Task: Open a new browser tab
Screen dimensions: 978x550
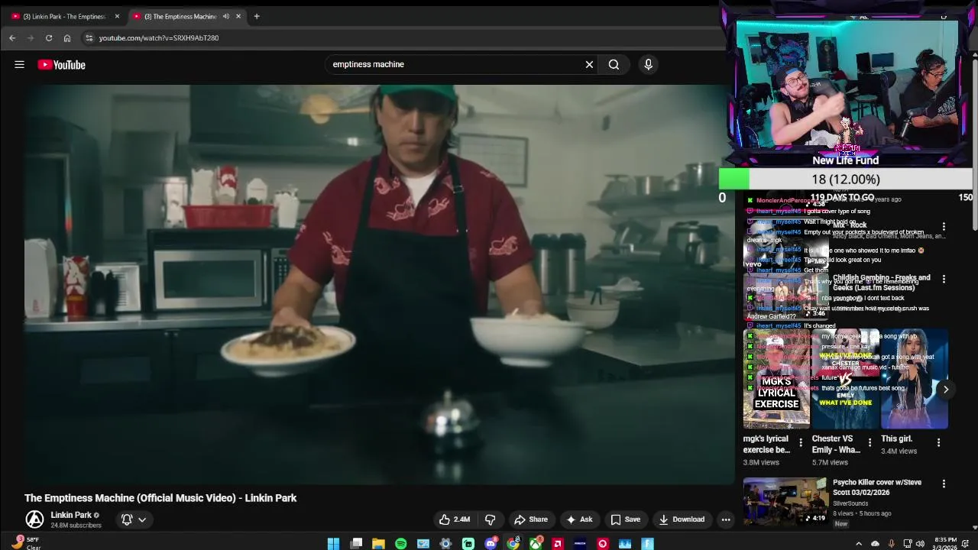Action: [x=257, y=16]
